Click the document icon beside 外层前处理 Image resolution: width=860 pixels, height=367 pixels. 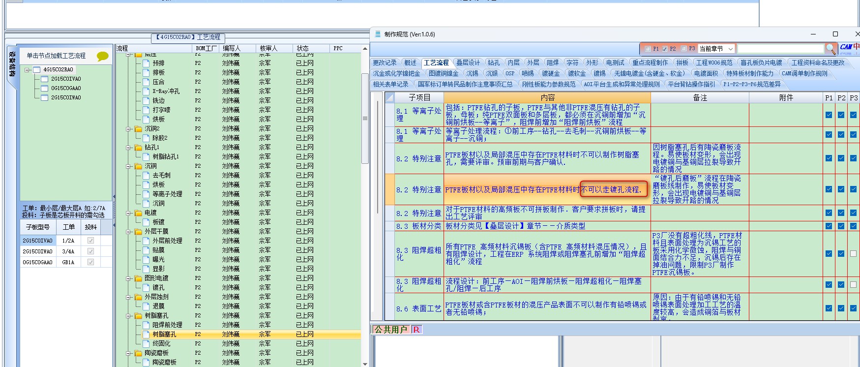tap(146, 241)
